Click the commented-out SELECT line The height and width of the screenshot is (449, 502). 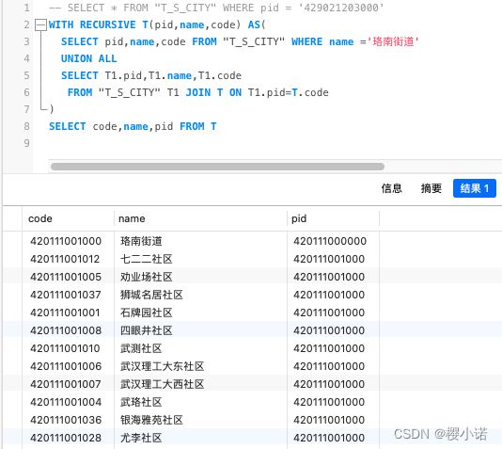[x=216, y=8]
